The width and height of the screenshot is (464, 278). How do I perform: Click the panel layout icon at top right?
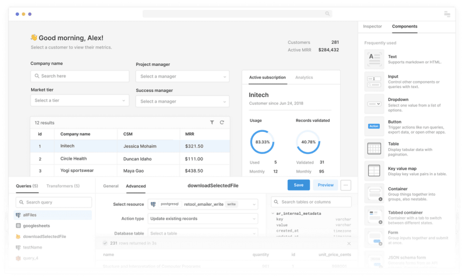447,14
